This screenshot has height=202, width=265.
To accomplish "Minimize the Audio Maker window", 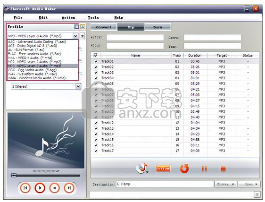I will (x=247, y=8).
